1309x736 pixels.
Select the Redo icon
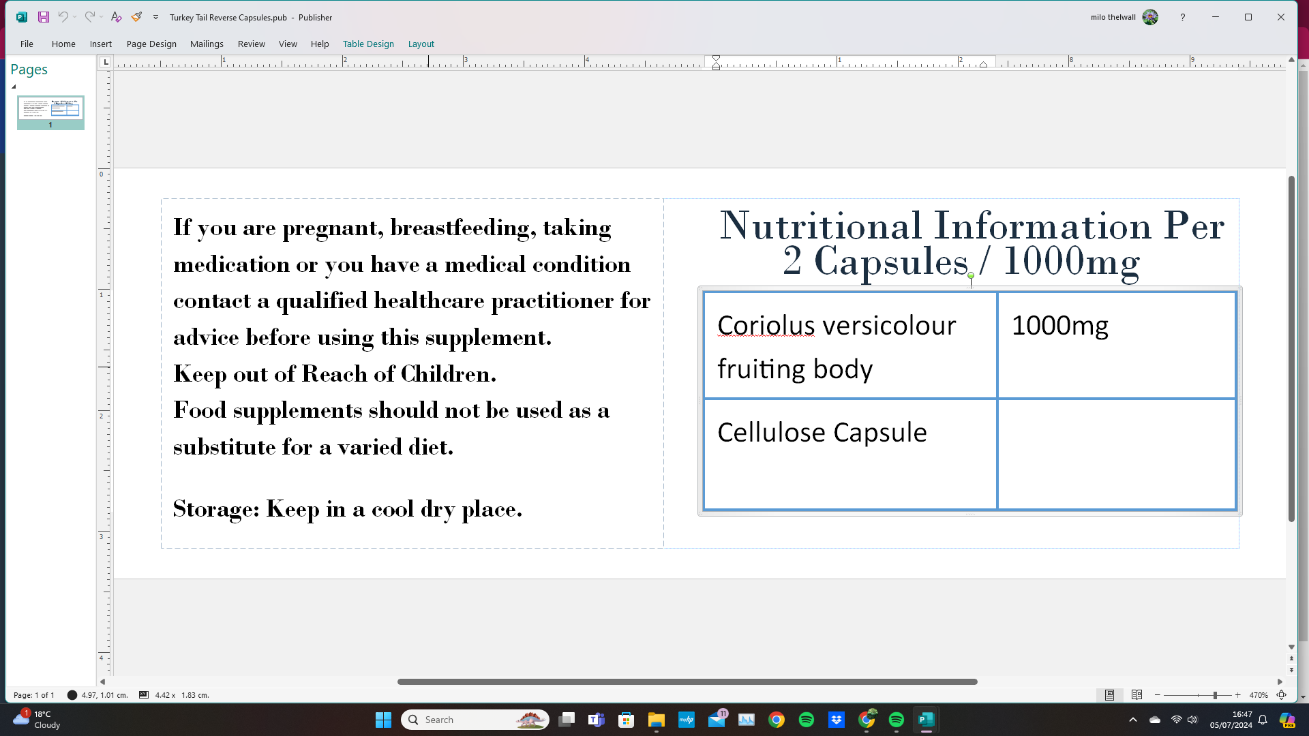[x=89, y=17]
